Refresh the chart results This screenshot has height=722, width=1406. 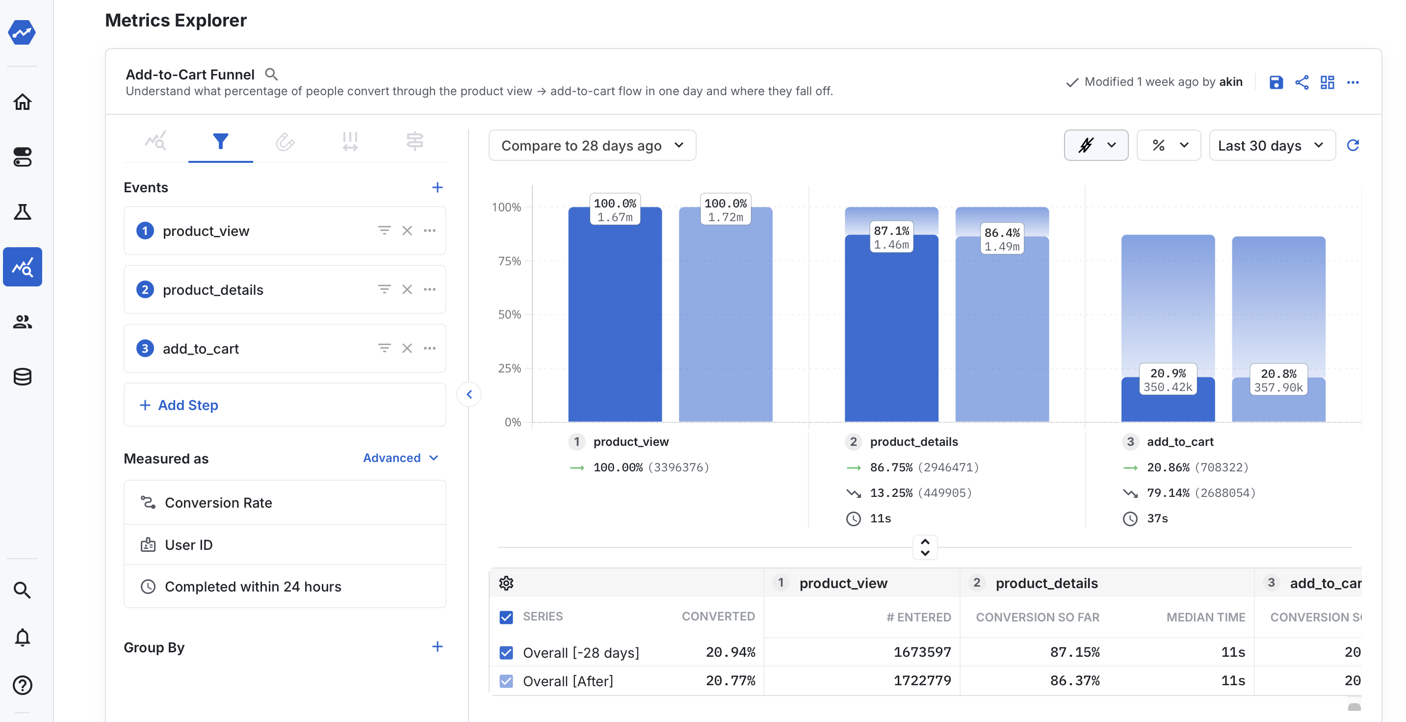coord(1353,145)
